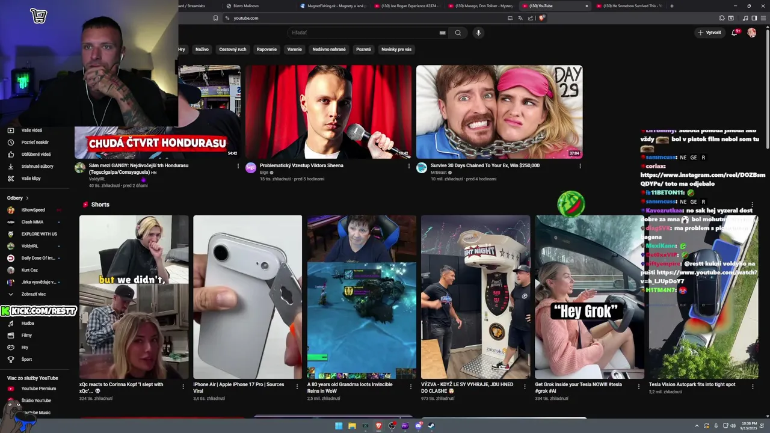Open Stiahnuté súbory downloads

pos(34,167)
